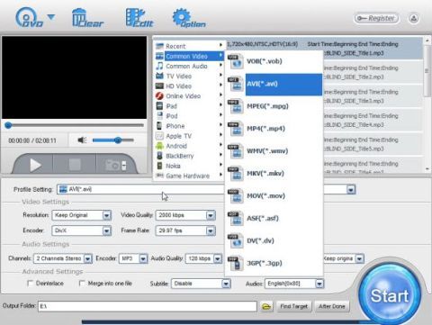Choose MOV(*.mov) format icon
The image size is (432, 325).
(236, 196)
